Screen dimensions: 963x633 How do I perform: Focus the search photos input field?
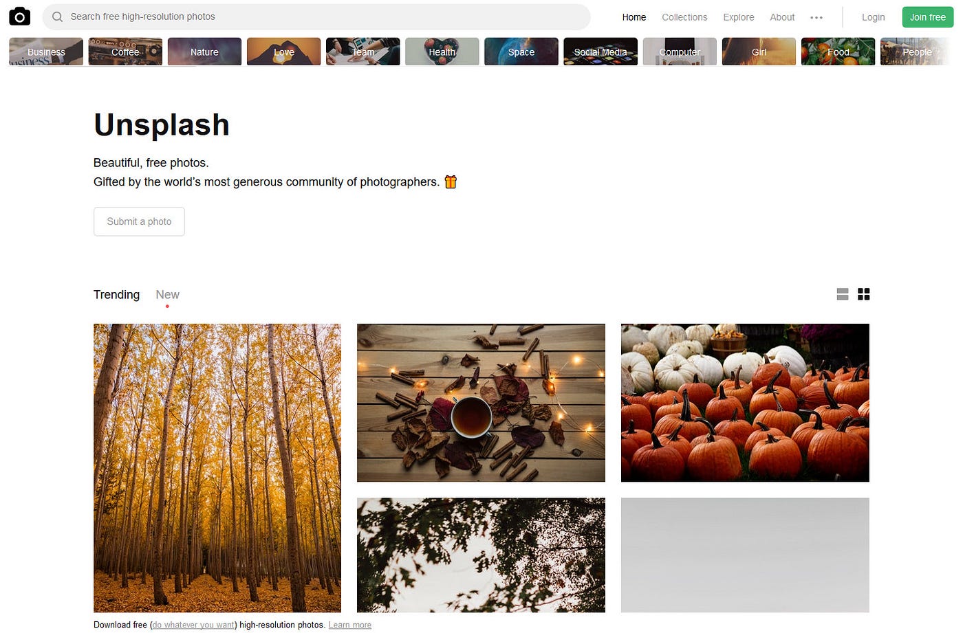[316, 16]
